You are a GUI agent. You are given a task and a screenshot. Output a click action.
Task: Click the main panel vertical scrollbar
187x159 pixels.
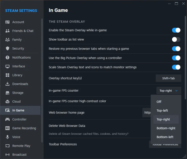[x=185, y=58]
